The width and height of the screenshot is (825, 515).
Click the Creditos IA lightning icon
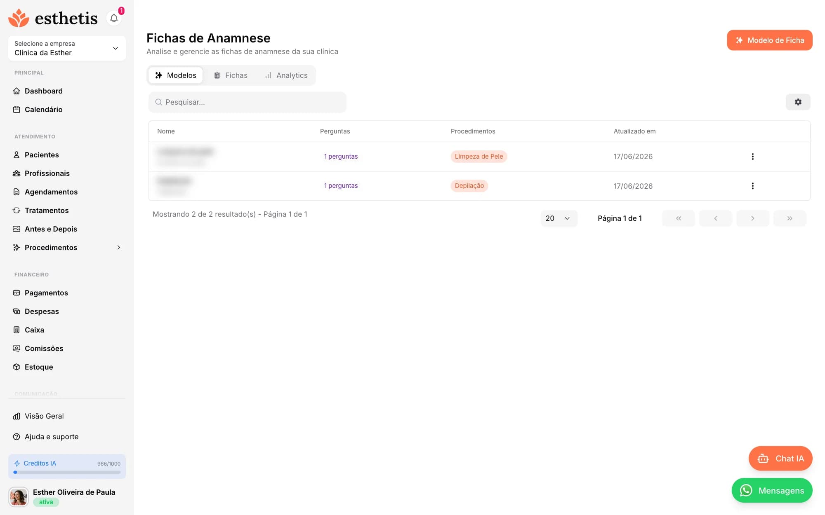pyautogui.click(x=17, y=463)
